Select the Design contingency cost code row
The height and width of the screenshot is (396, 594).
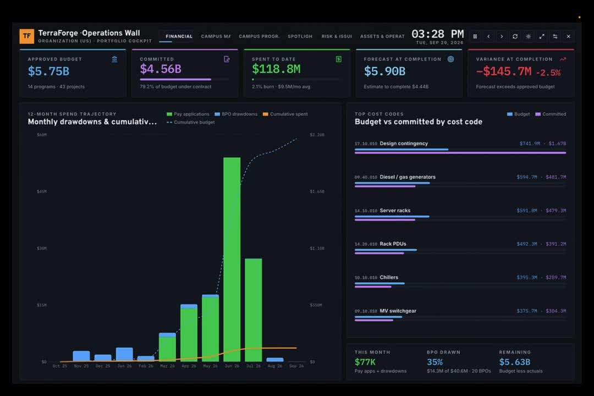(460, 147)
